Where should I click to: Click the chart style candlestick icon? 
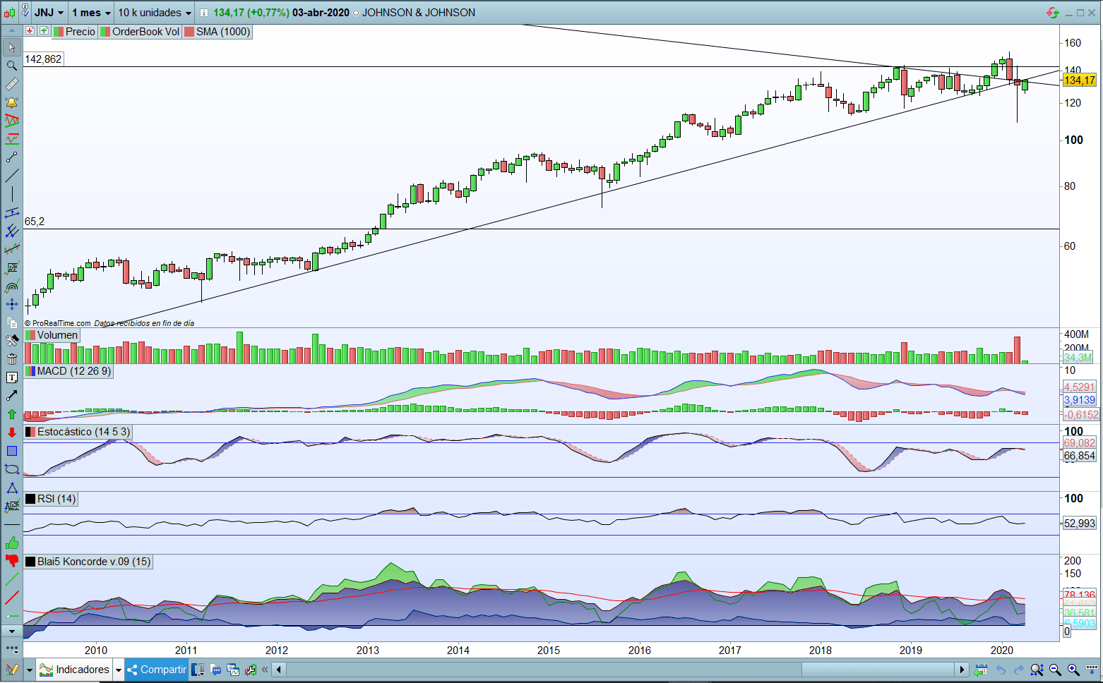(9, 13)
